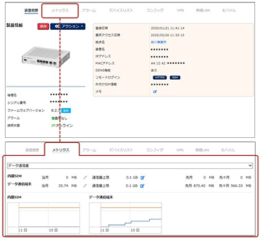The image size is (260, 238).
Task: Open アラーム tab in the metrics view
Action: [x=89, y=150]
